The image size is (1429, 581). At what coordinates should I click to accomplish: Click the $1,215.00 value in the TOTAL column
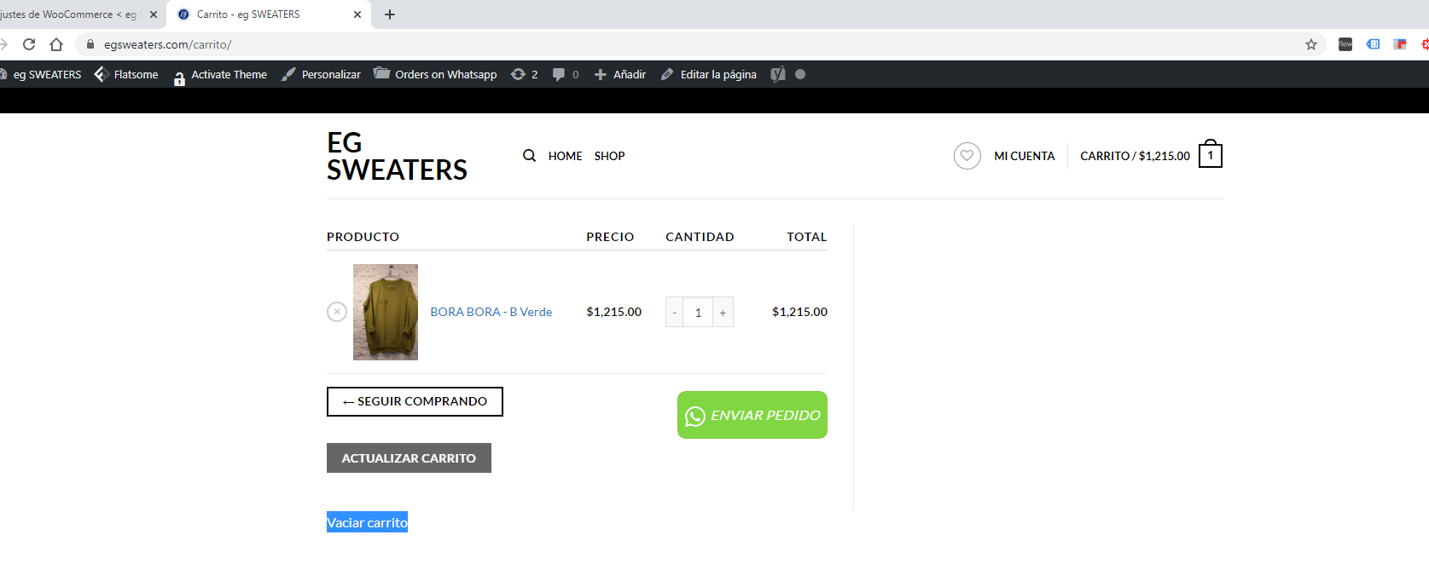coord(799,312)
